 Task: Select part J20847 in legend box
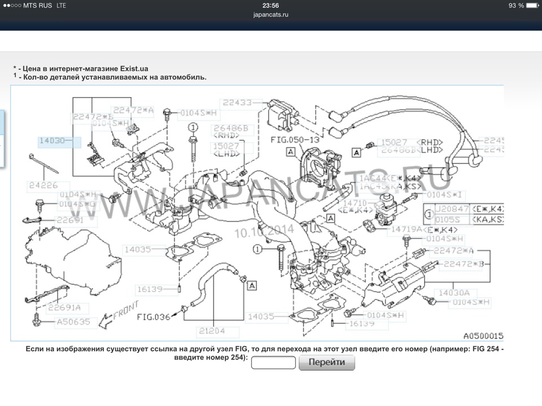pyautogui.click(x=452, y=209)
